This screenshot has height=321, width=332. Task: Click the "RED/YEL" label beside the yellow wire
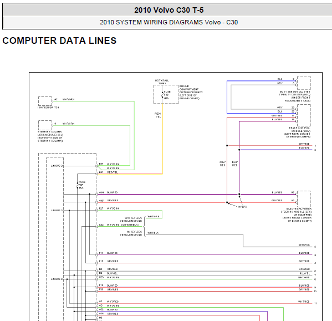(x=158, y=115)
